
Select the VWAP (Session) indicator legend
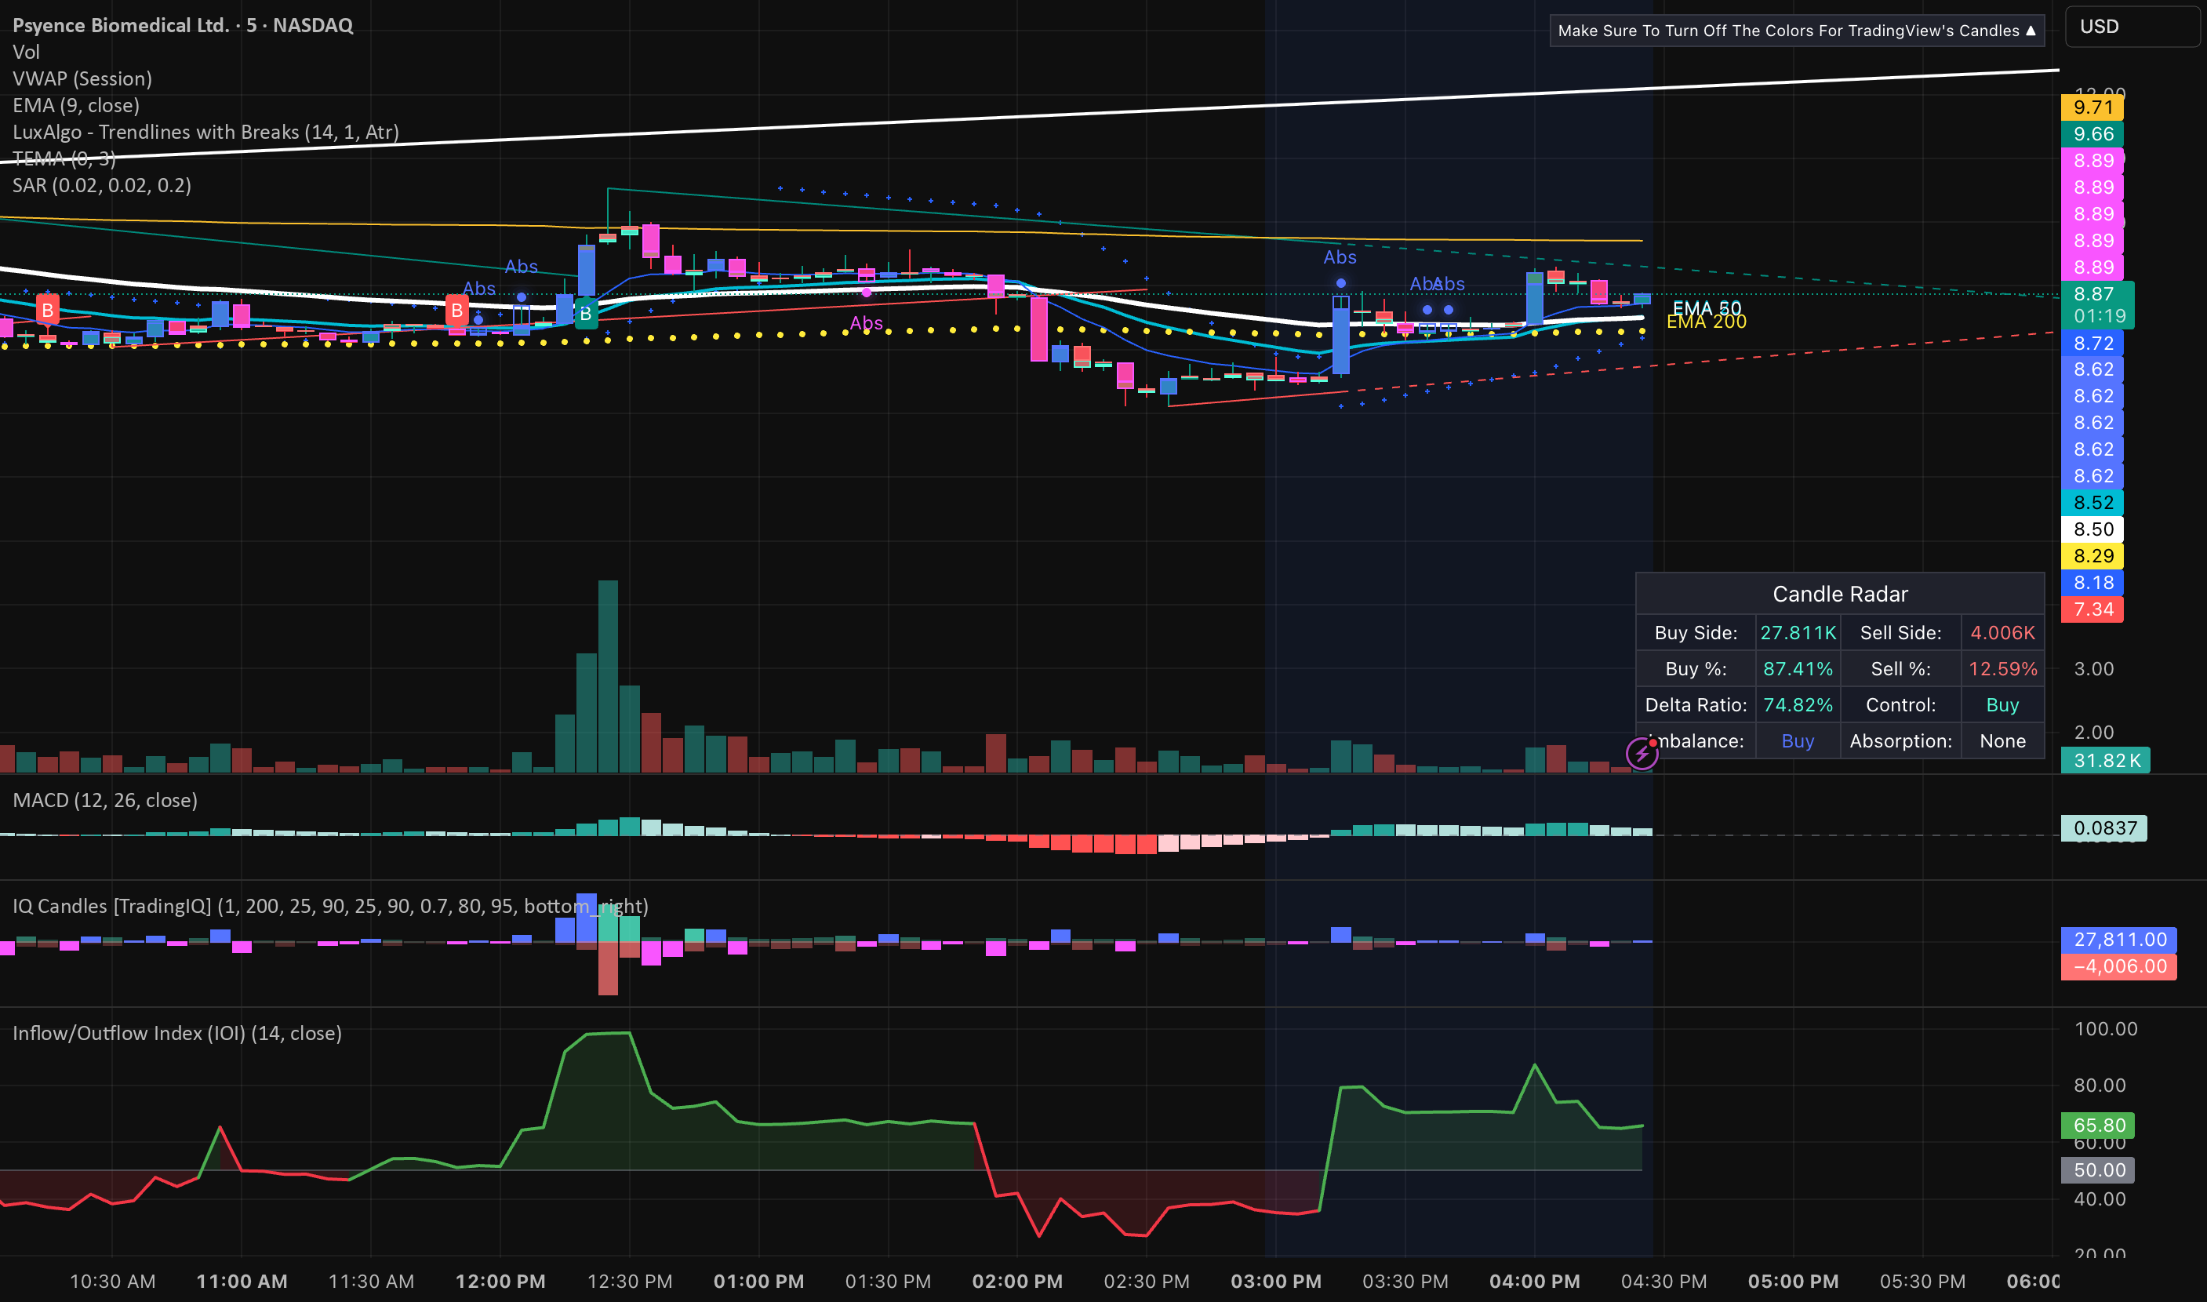tap(82, 79)
